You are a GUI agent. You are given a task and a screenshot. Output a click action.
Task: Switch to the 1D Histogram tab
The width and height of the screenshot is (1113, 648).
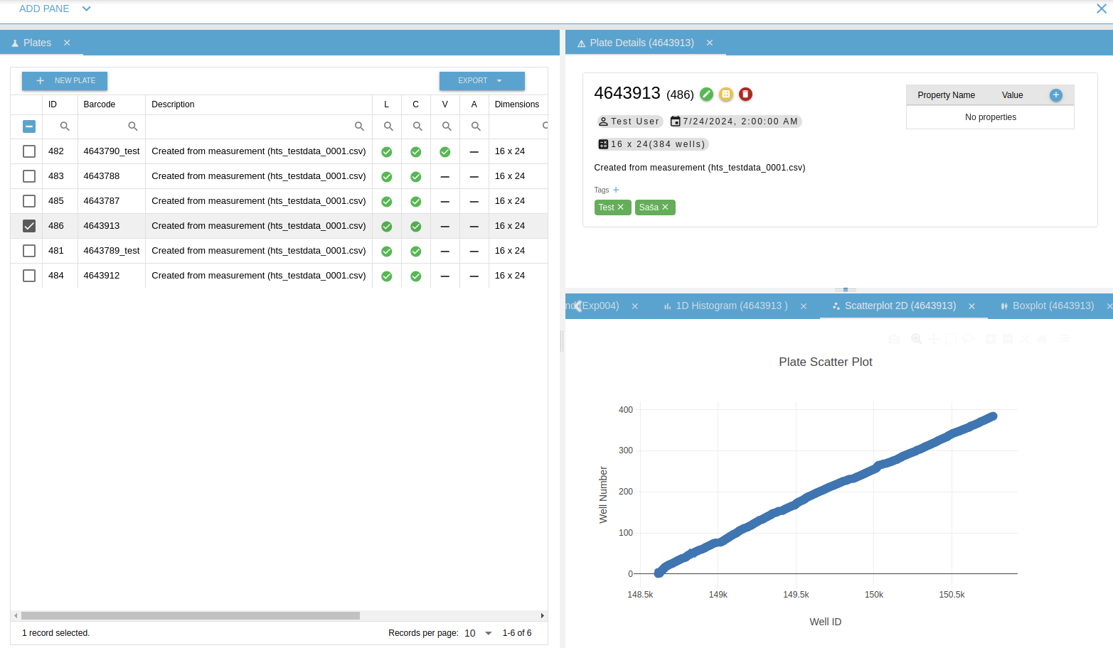tap(731, 306)
